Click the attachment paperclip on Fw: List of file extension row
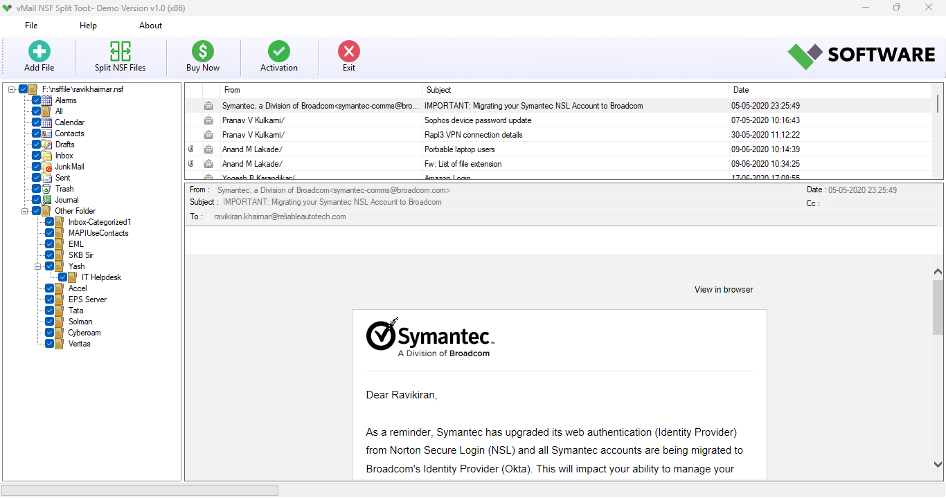946x498 pixels. (x=191, y=164)
